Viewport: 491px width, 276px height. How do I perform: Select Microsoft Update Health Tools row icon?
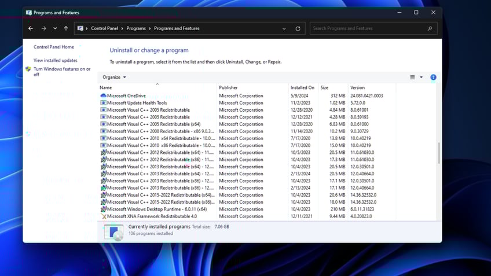coord(103,103)
